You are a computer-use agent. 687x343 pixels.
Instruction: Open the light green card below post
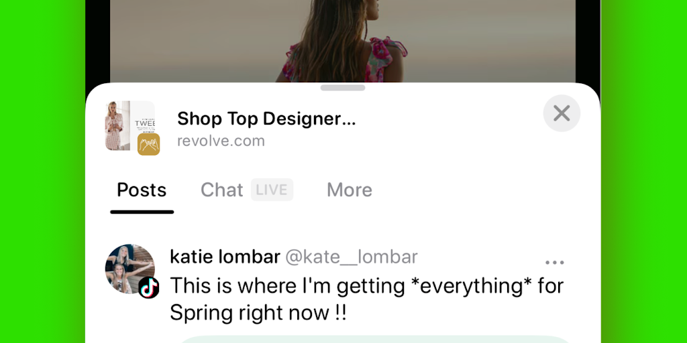pos(376,339)
